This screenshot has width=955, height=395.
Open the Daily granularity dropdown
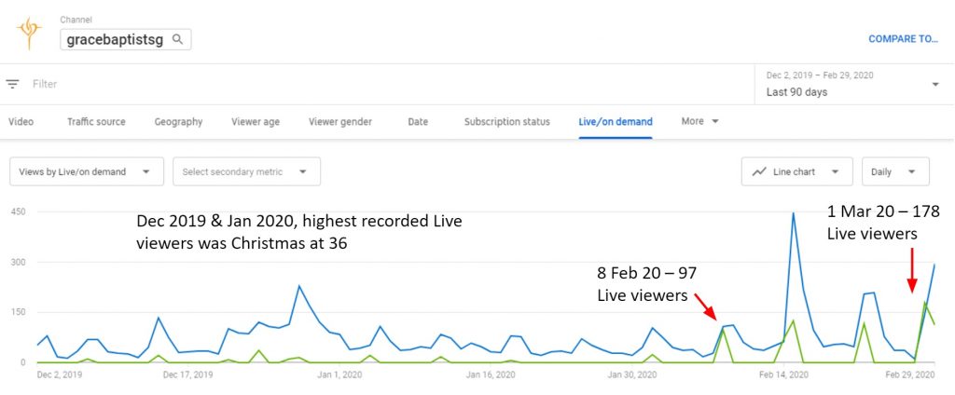(895, 171)
